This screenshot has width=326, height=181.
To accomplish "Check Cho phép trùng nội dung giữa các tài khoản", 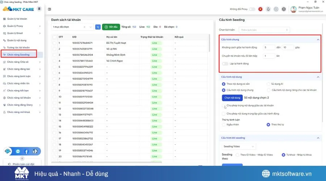I will 224,106.
